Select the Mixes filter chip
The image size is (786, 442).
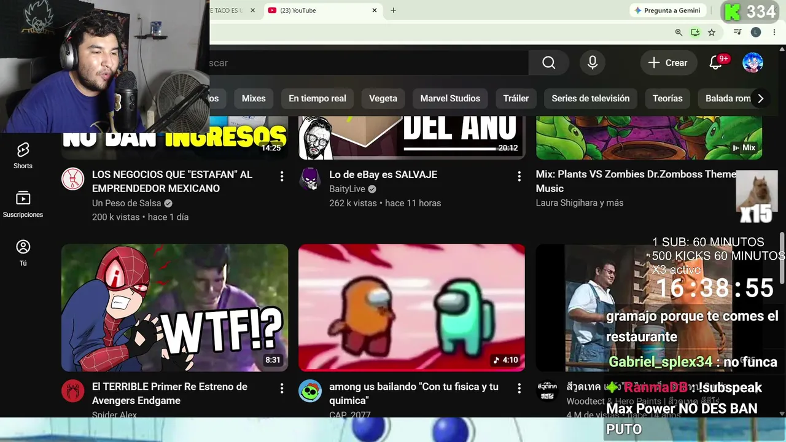(254, 98)
